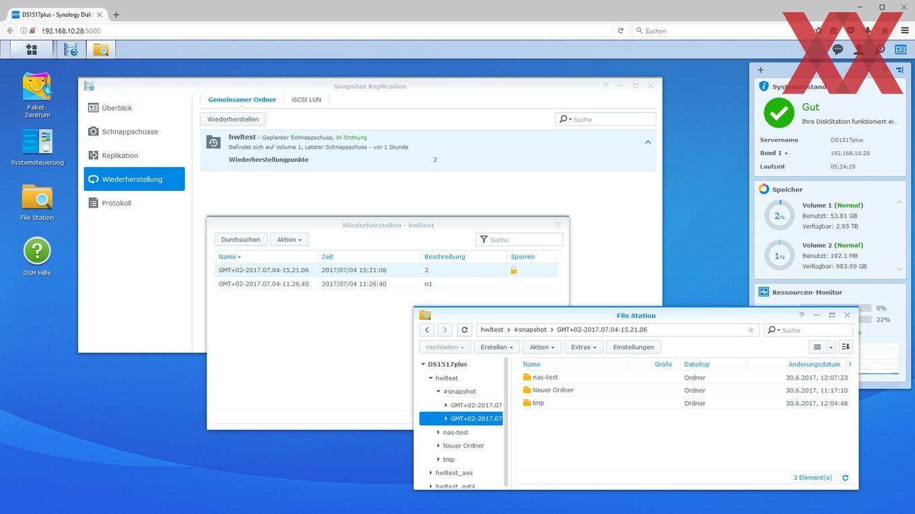Click File Station search field
915x514 pixels.
808,330
